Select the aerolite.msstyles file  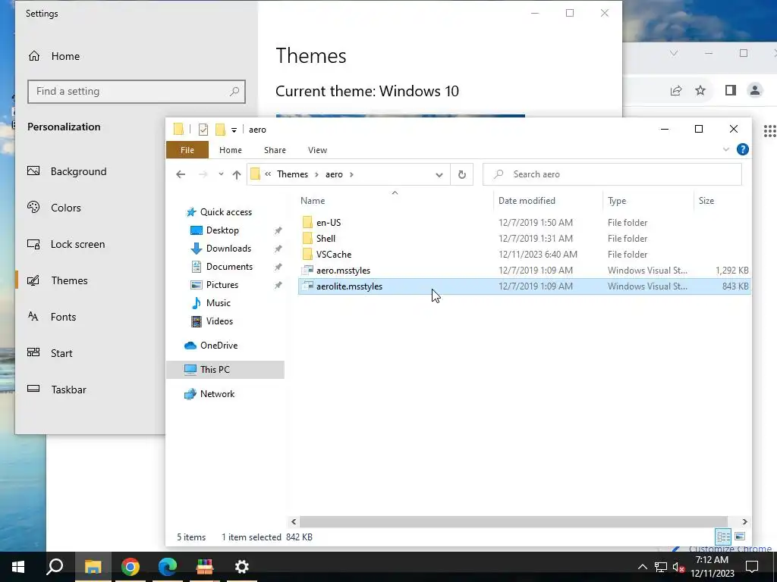(x=524, y=286)
